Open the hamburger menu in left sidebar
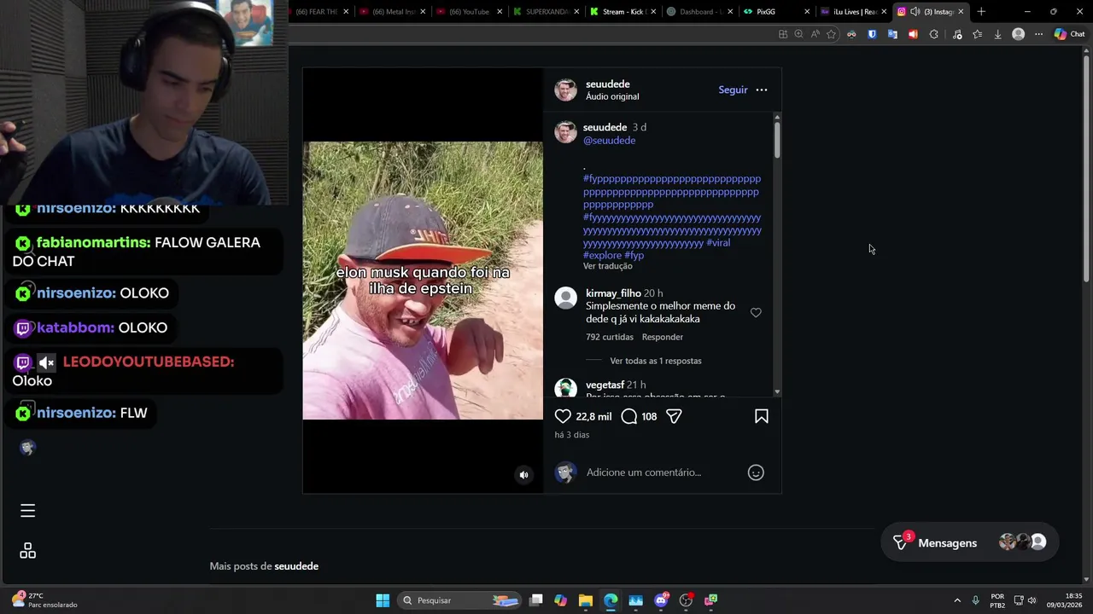The image size is (1093, 614). pos(27,511)
